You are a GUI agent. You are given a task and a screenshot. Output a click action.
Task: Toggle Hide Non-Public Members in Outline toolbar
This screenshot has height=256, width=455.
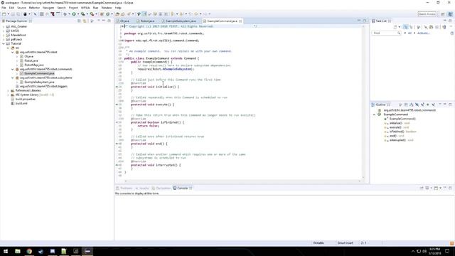click(428, 105)
